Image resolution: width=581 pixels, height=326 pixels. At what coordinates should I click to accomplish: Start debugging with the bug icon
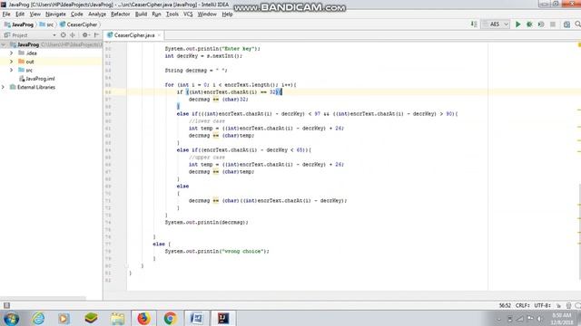[x=529, y=24]
